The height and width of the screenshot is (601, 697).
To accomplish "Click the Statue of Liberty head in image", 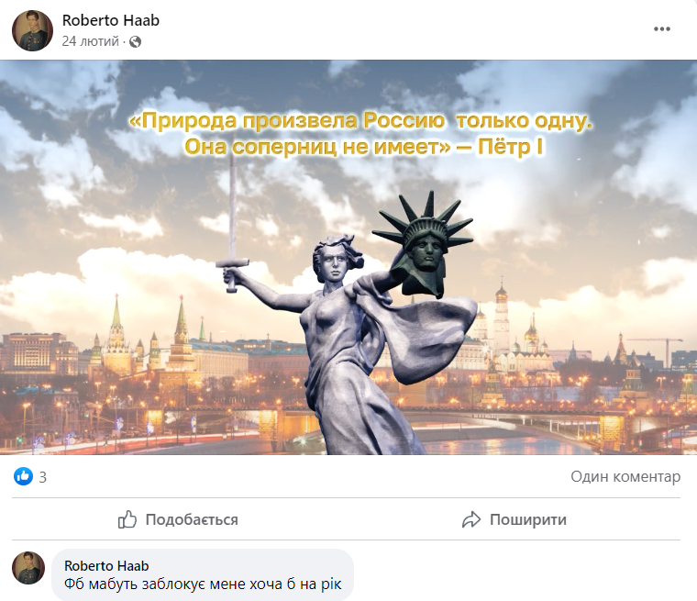I will pyautogui.click(x=424, y=246).
